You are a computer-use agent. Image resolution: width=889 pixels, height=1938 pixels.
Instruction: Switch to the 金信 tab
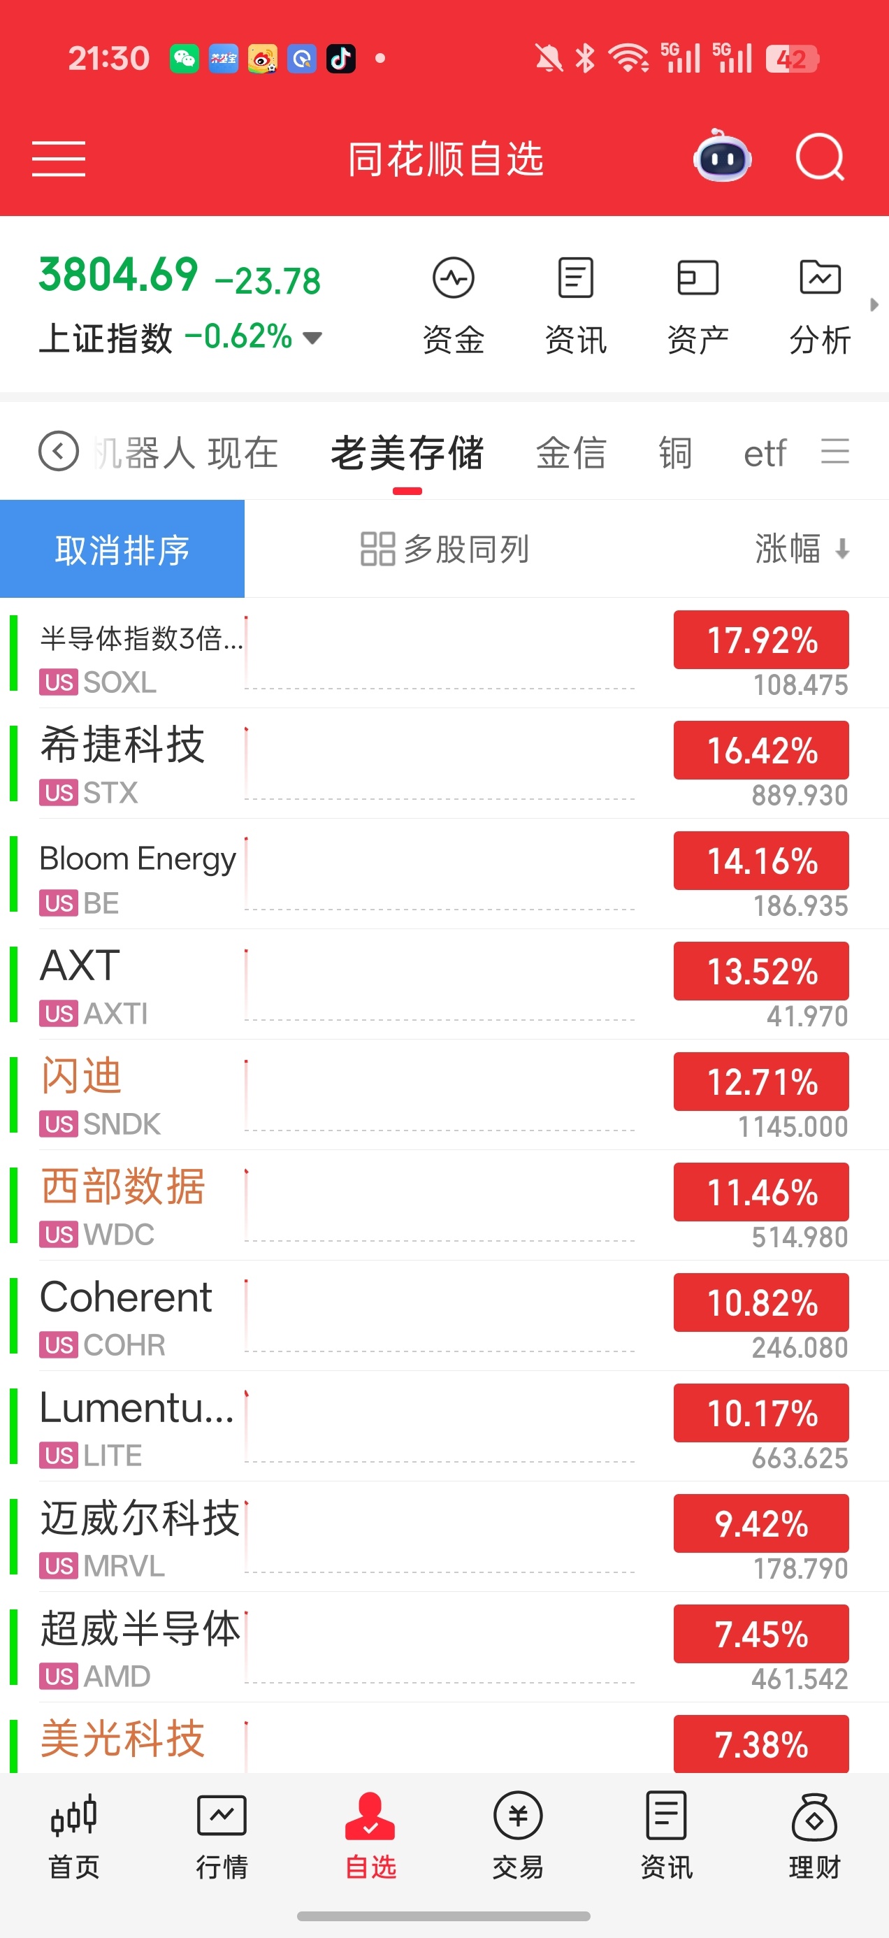571,453
